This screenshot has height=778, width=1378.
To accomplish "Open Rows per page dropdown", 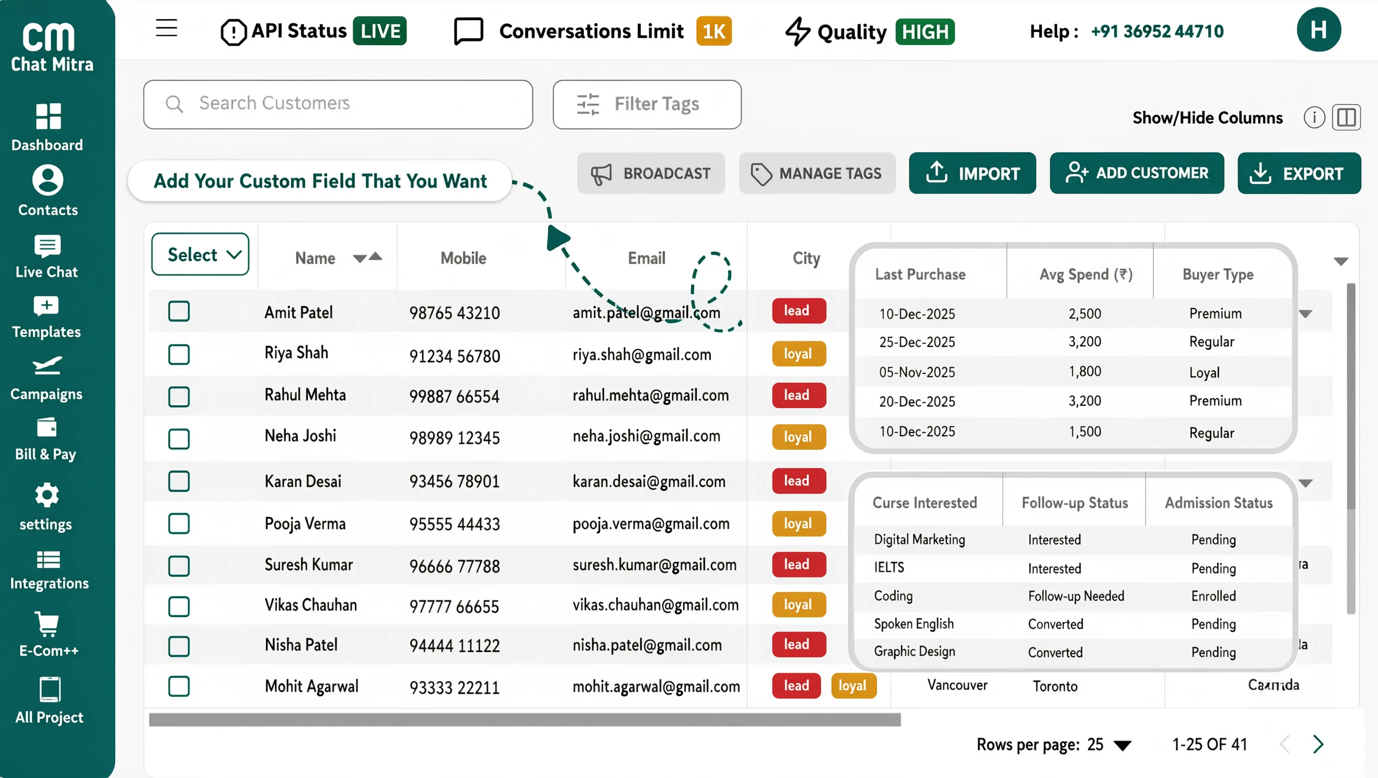I will coord(1122,746).
